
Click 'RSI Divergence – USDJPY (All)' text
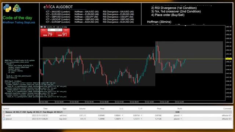118,17
